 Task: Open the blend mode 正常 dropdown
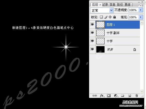coord(111,10)
